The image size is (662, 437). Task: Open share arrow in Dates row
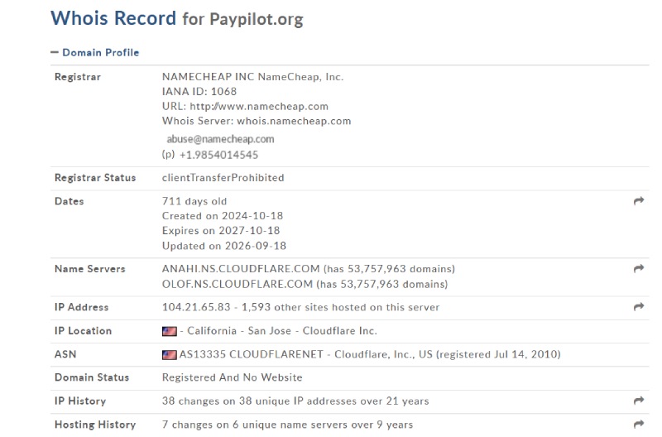pos(638,201)
